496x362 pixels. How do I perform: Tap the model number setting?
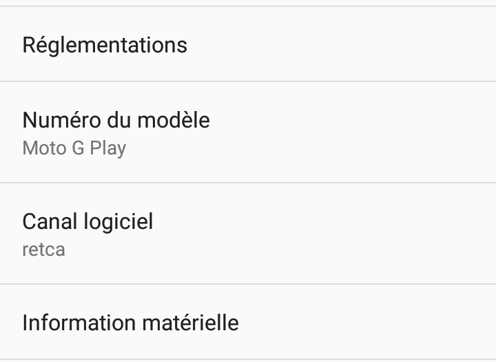pos(248,132)
